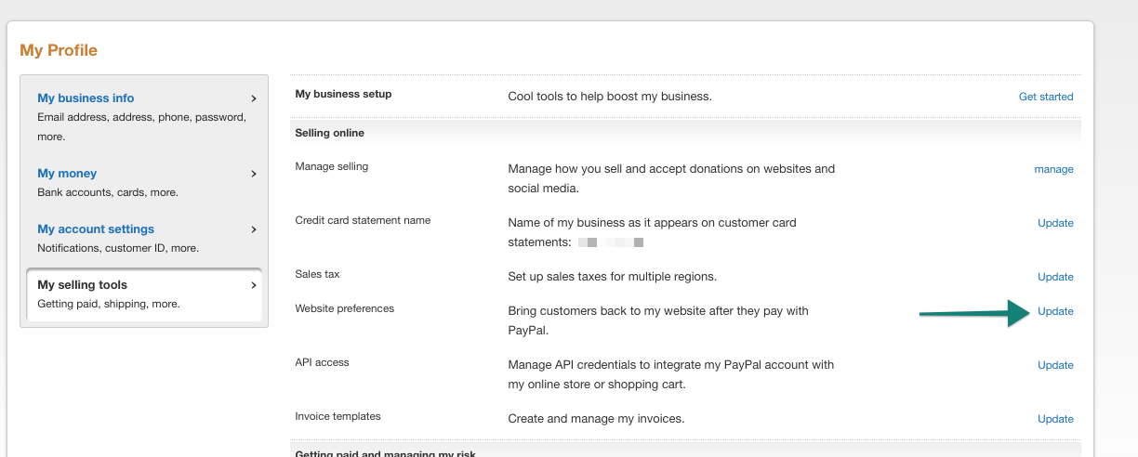Image resolution: width=1138 pixels, height=457 pixels.
Task: Click the 'Sales tax' row label
Action: click(316, 274)
